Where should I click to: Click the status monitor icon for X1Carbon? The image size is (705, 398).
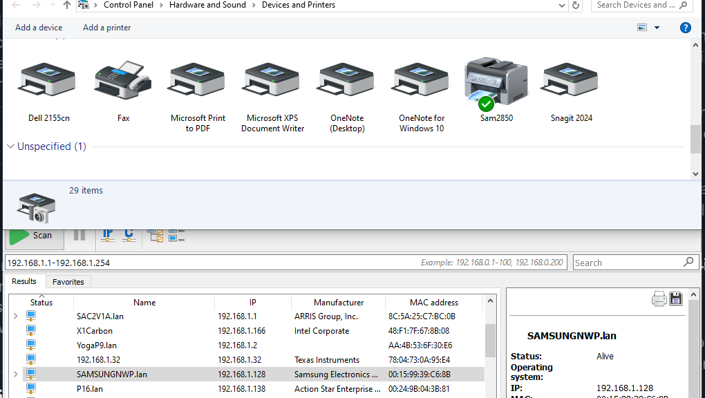[x=30, y=330]
